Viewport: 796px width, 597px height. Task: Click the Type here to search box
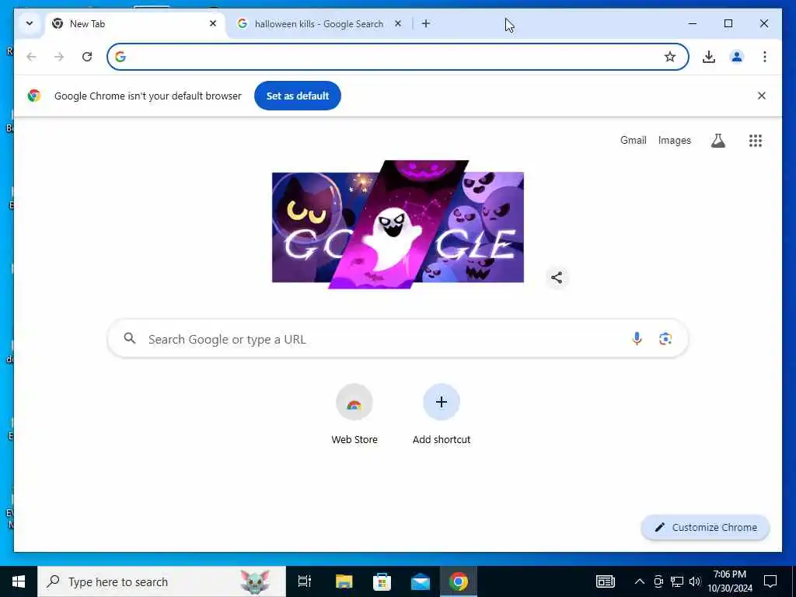click(162, 581)
